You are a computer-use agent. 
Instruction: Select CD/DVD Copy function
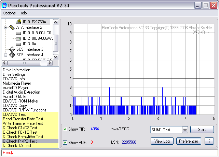15,106
